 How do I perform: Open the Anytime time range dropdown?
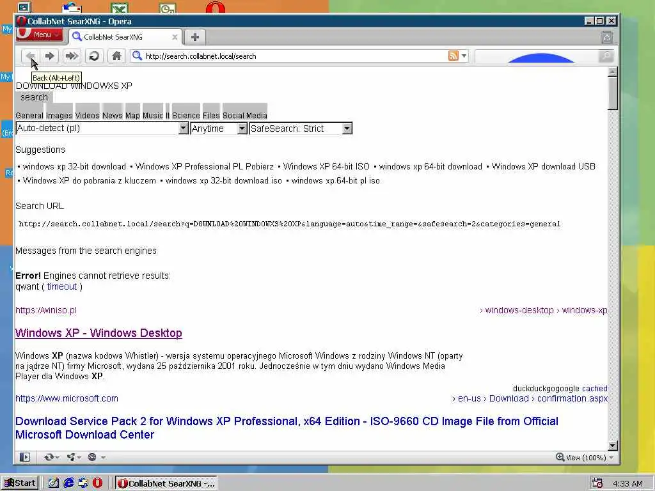click(219, 128)
